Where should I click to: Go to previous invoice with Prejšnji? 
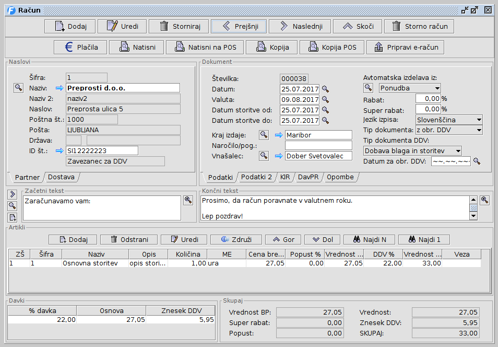[239, 27]
